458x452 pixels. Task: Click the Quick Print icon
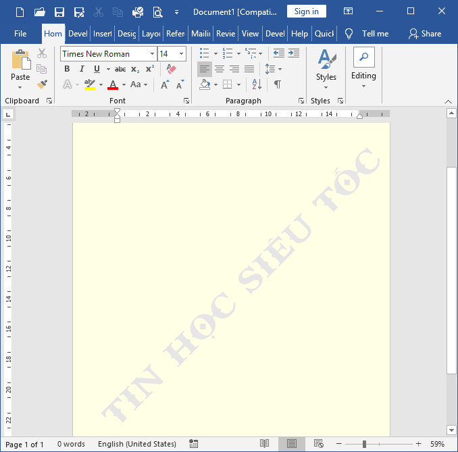click(x=138, y=12)
